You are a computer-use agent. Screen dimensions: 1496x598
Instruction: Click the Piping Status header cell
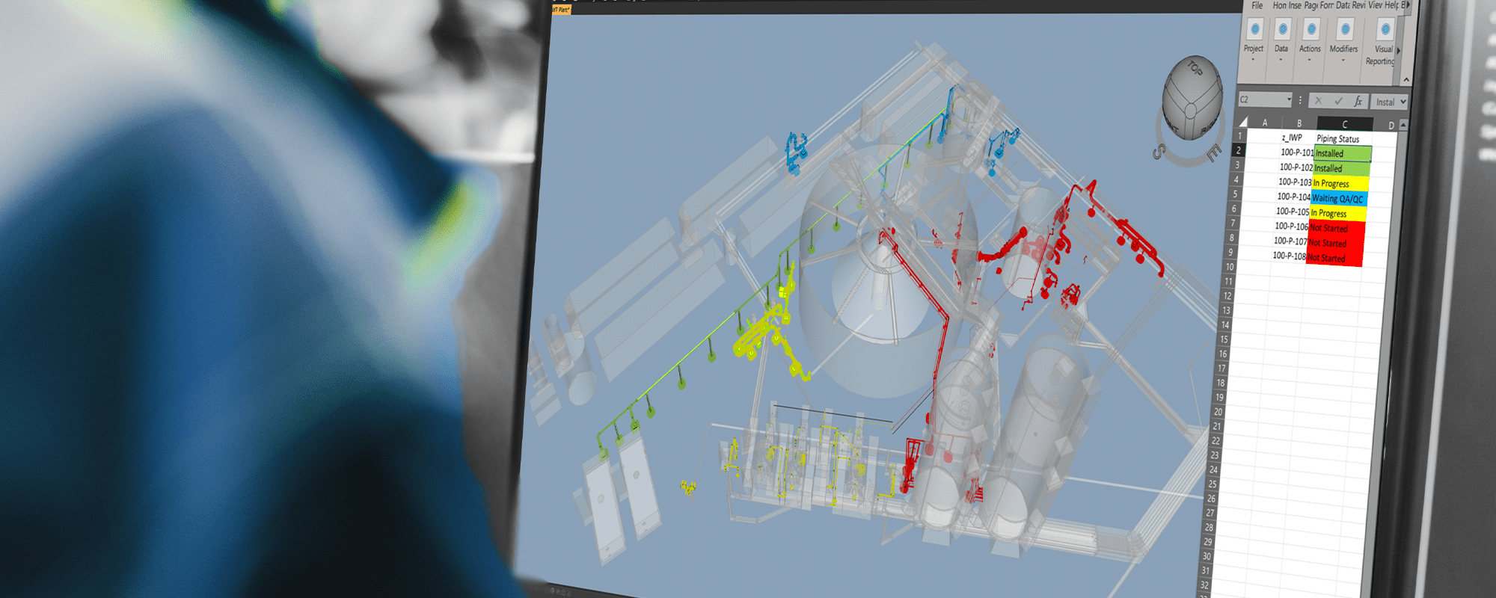click(x=1337, y=139)
